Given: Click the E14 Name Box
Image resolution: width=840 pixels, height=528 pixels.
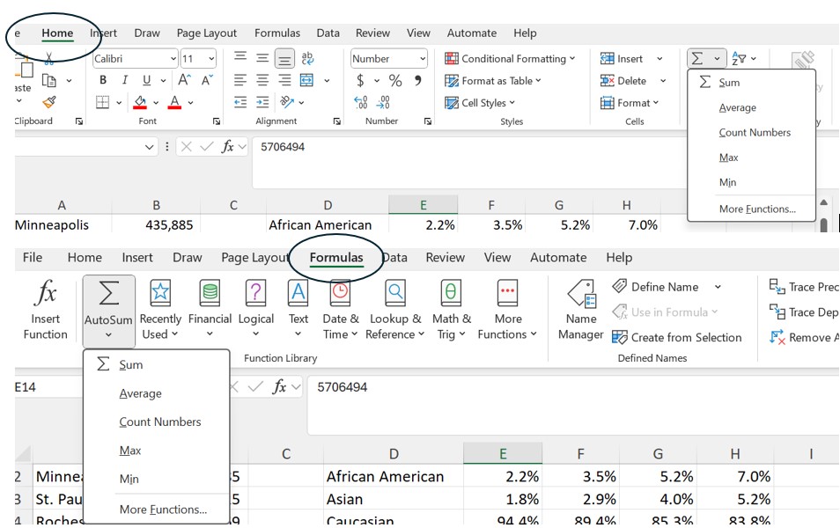Looking at the screenshot, I should coord(48,387).
